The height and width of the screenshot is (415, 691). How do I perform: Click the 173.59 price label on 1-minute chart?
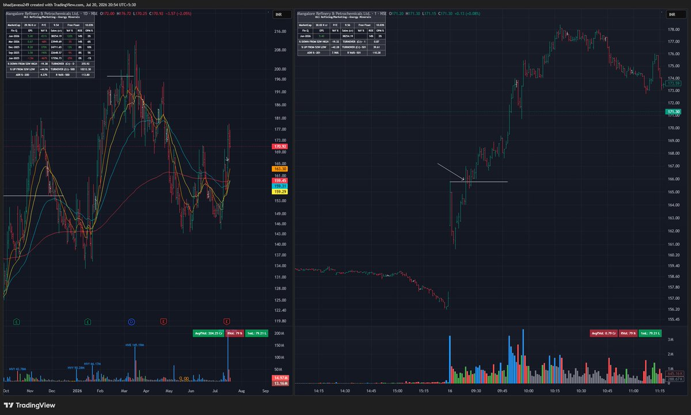[674, 83]
